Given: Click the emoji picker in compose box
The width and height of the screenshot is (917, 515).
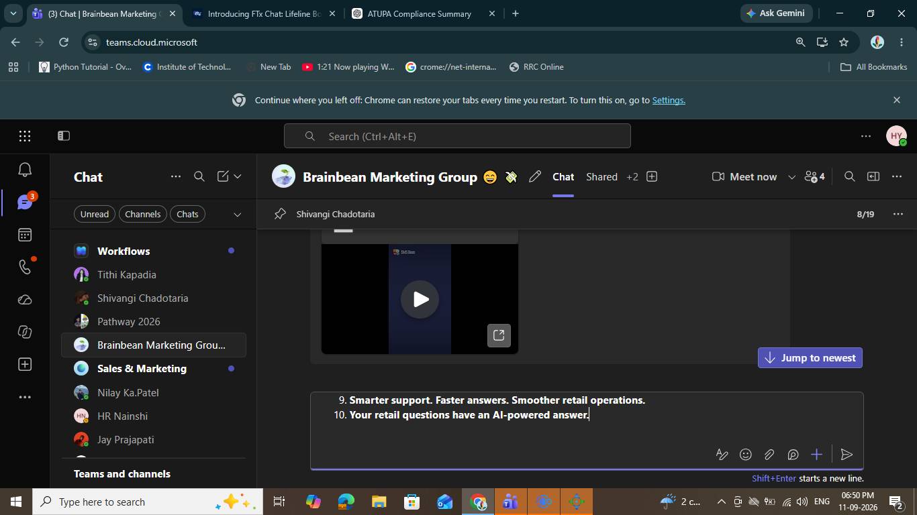Looking at the screenshot, I should pyautogui.click(x=745, y=455).
